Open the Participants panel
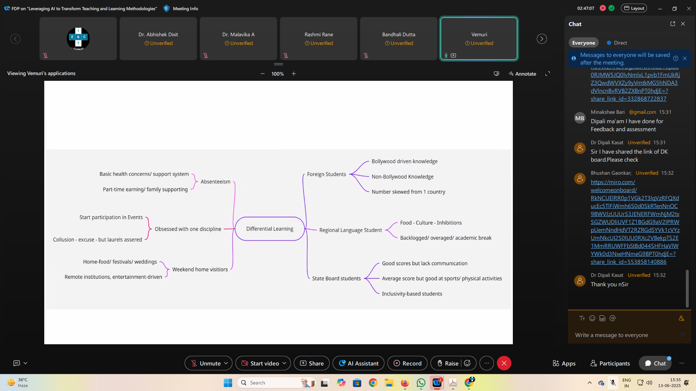Viewport: 696px width, 391px height. tap(610, 363)
